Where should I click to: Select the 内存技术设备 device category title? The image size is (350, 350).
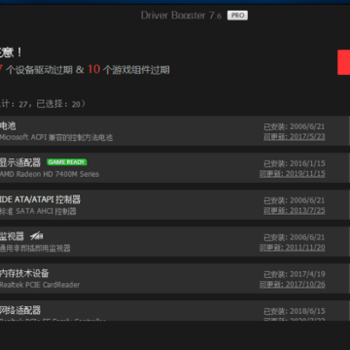(x=24, y=273)
